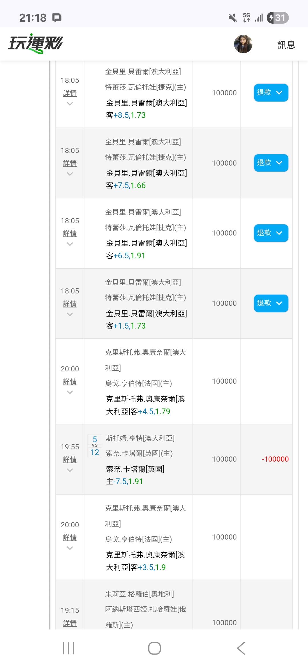This screenshot has height=668, width=308.
Task: Open 詳情 link for 19:55 match
Action: click(x=70, y=460)
